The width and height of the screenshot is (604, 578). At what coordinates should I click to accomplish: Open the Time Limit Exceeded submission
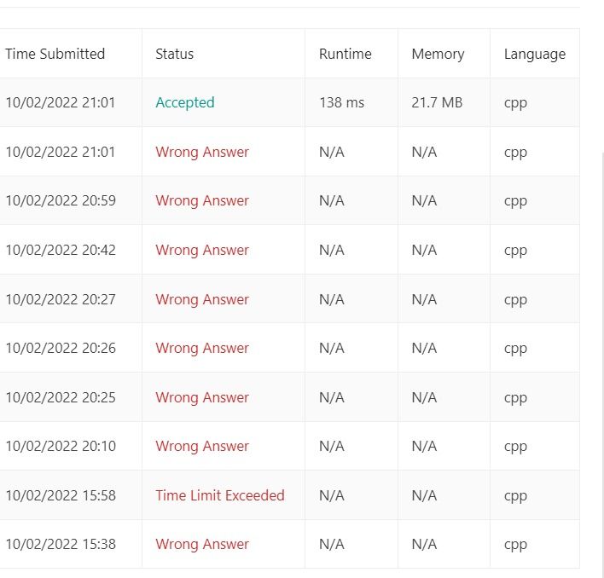220,495
